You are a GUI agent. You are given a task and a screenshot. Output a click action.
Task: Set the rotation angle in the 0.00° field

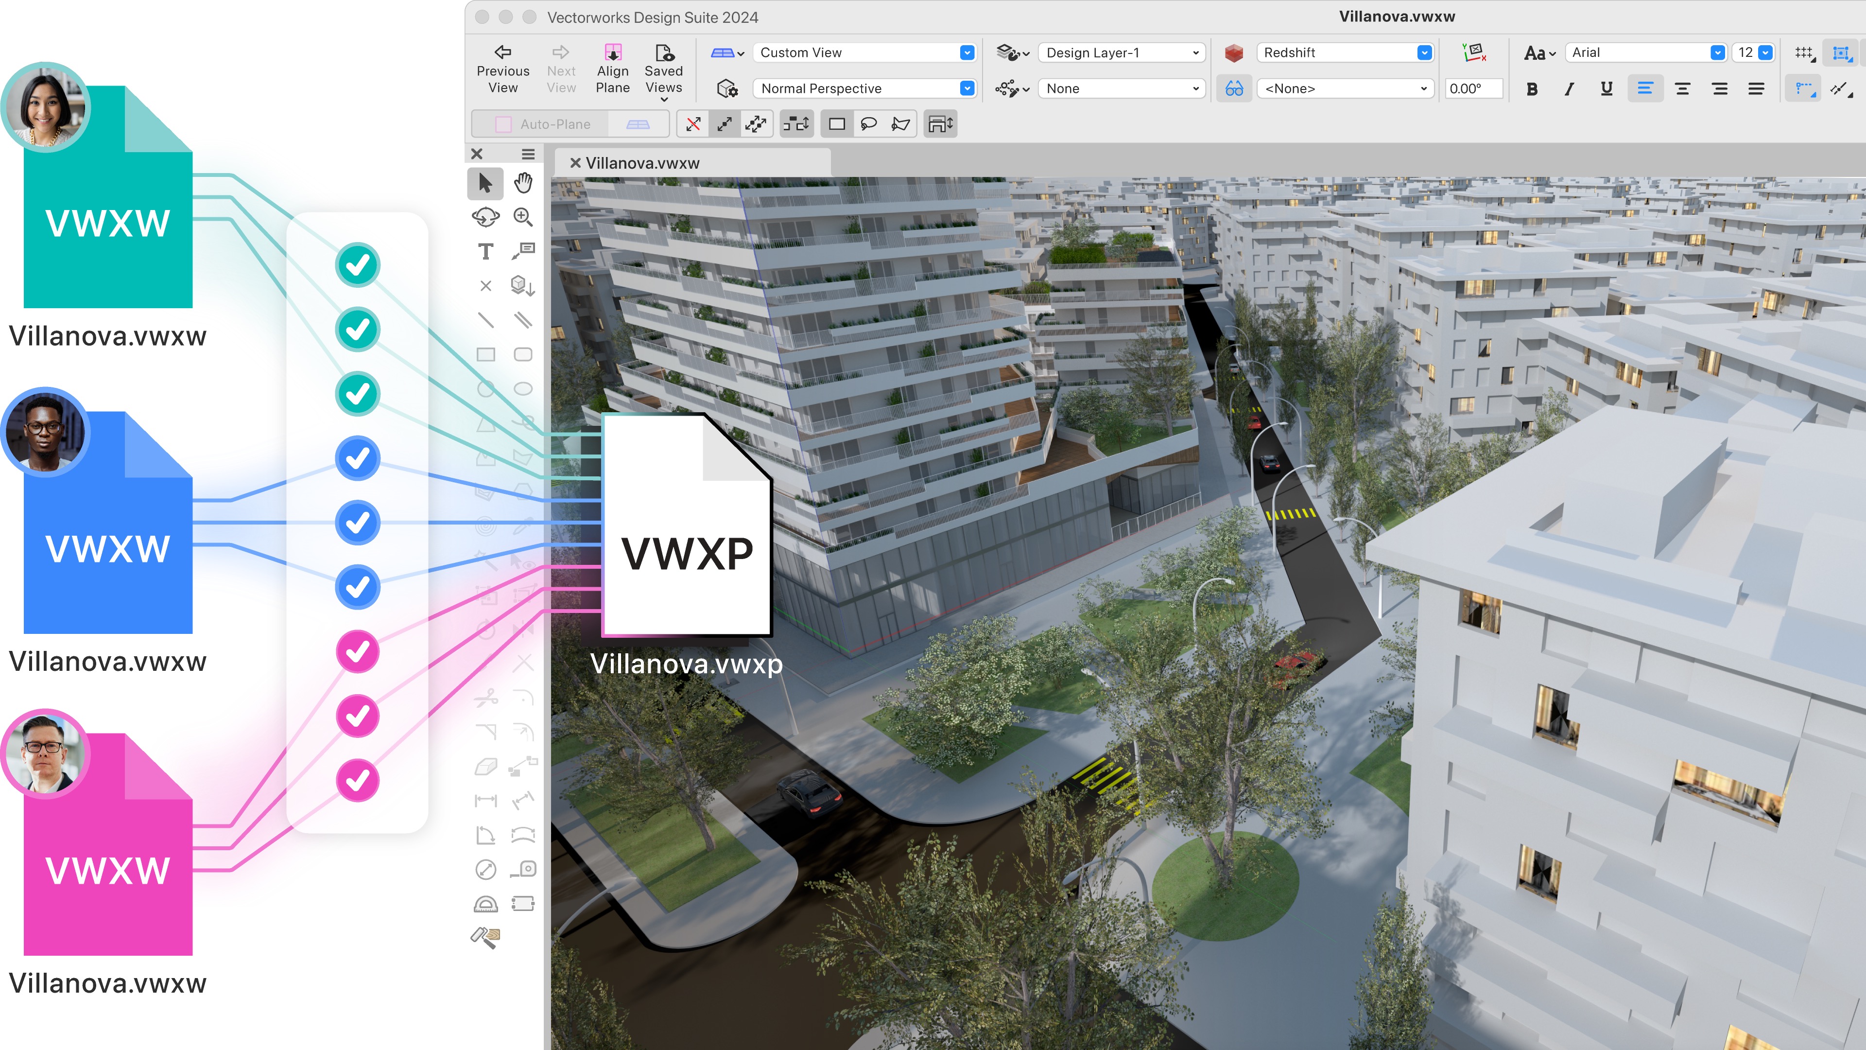pos(1473,88)
